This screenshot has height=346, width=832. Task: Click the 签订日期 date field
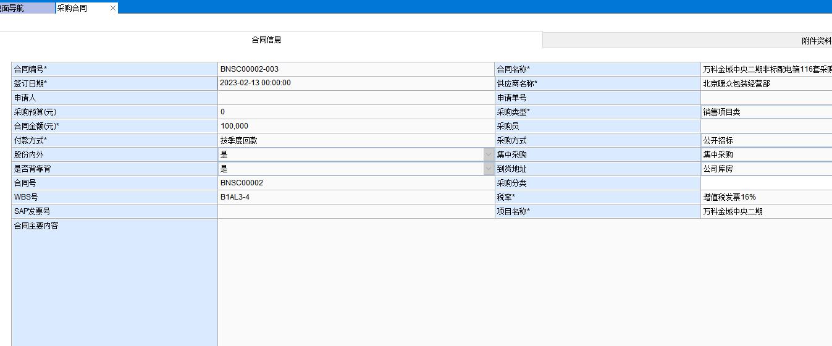point(356,83)
